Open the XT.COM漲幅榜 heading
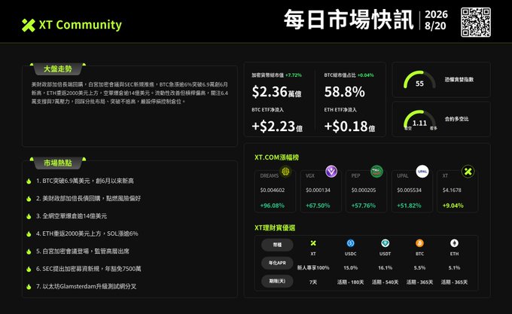Viewport: 512px width, 314px height. click(x=276, y=157)
